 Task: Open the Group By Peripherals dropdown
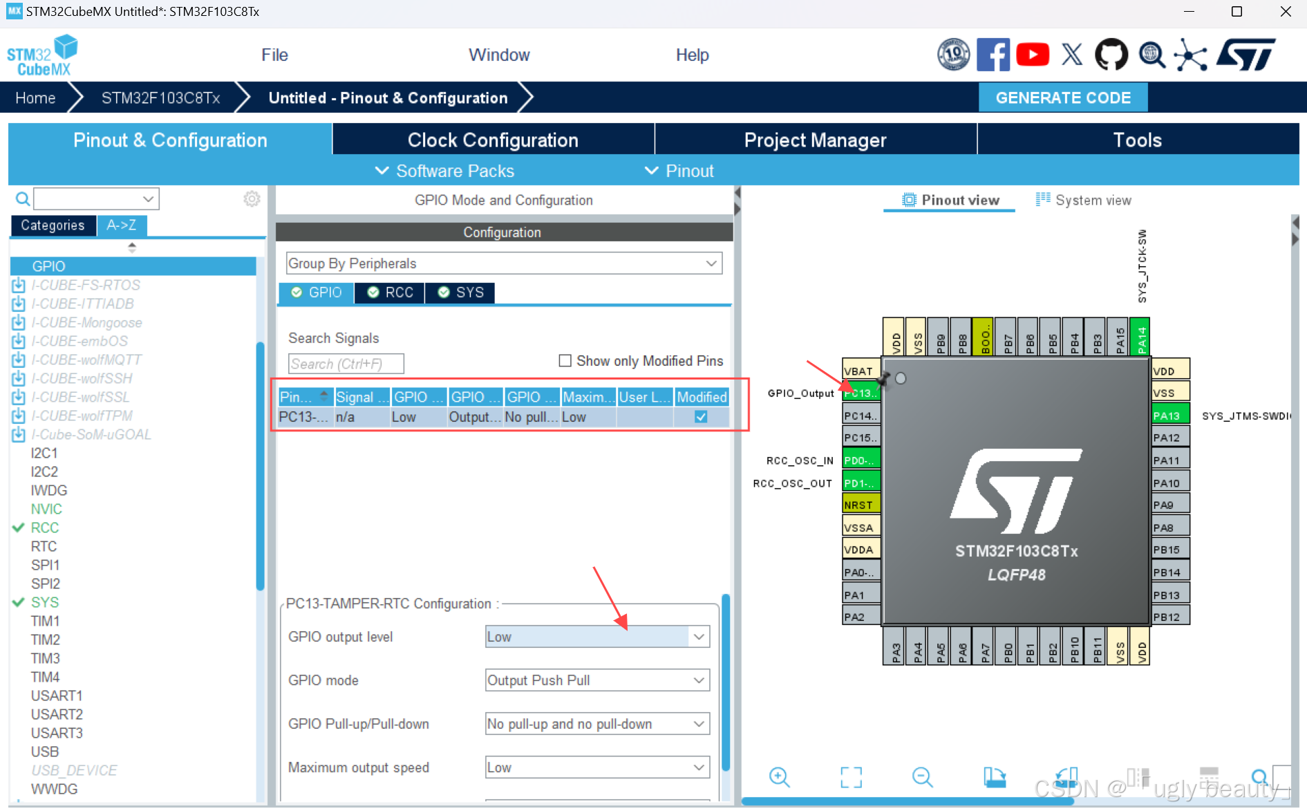[504, 263]
